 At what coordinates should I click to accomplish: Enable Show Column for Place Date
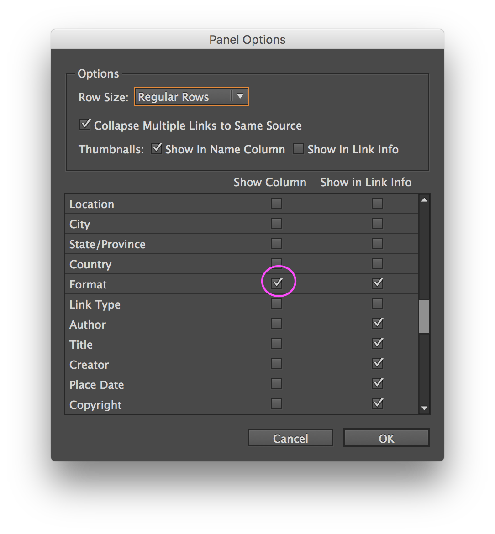pos(277,384)
